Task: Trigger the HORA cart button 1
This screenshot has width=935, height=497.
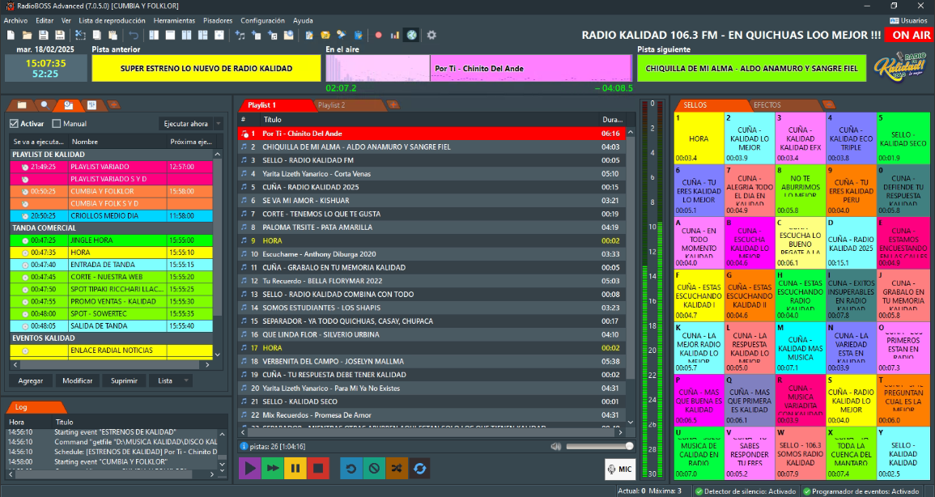Action: click(x=699, y=138)
